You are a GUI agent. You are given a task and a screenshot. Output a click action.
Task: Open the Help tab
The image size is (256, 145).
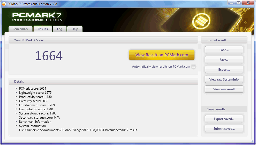point(75,29)
